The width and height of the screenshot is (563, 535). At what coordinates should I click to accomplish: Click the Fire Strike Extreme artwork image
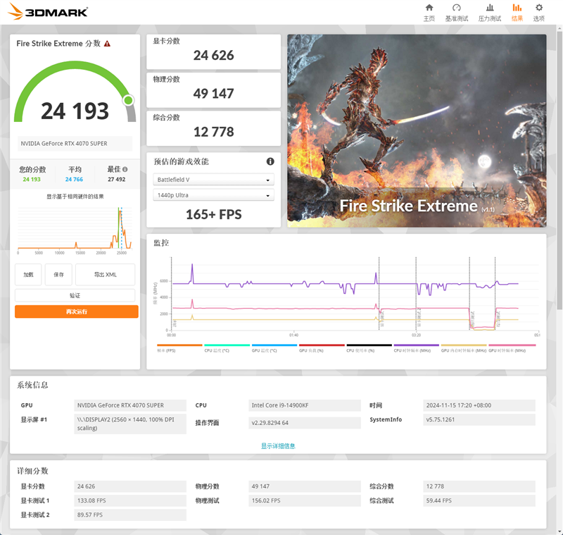(x=417, y=129)
